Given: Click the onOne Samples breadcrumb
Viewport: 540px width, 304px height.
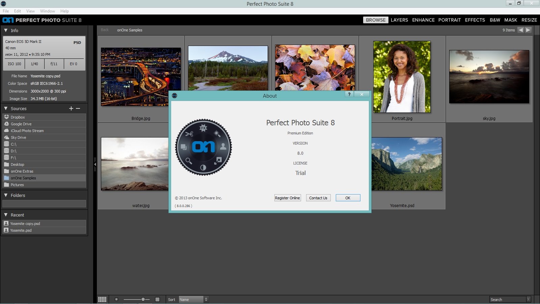Looking at the screenshot, I should 130,30.
